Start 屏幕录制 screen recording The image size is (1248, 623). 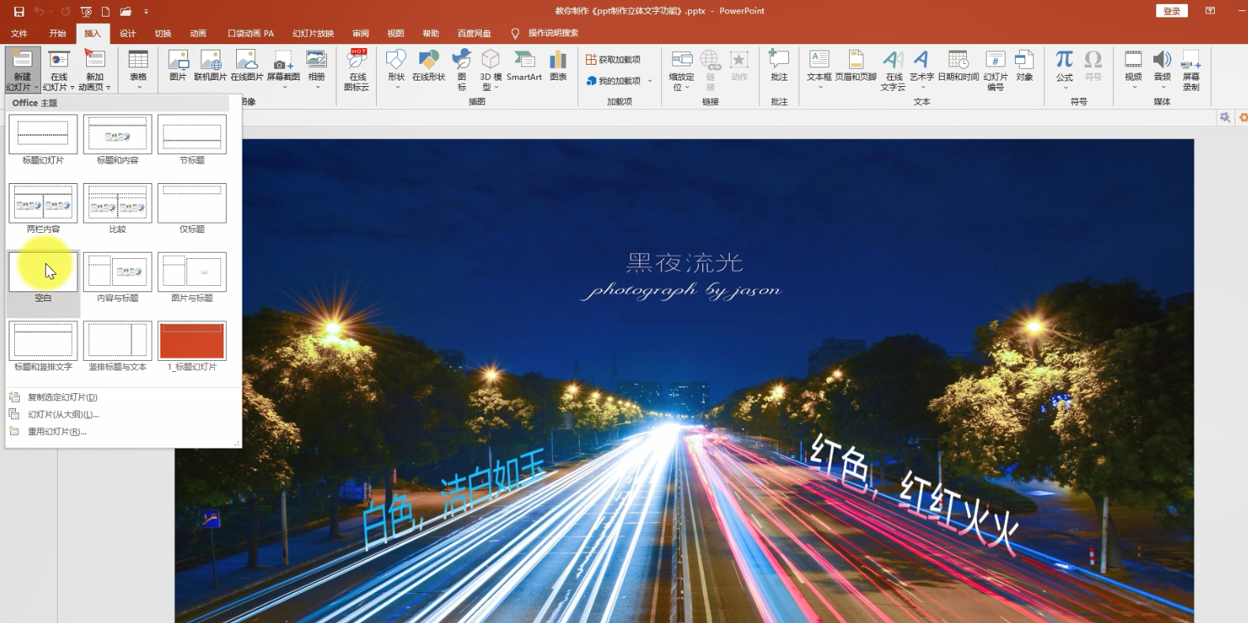pos(1191,69)
